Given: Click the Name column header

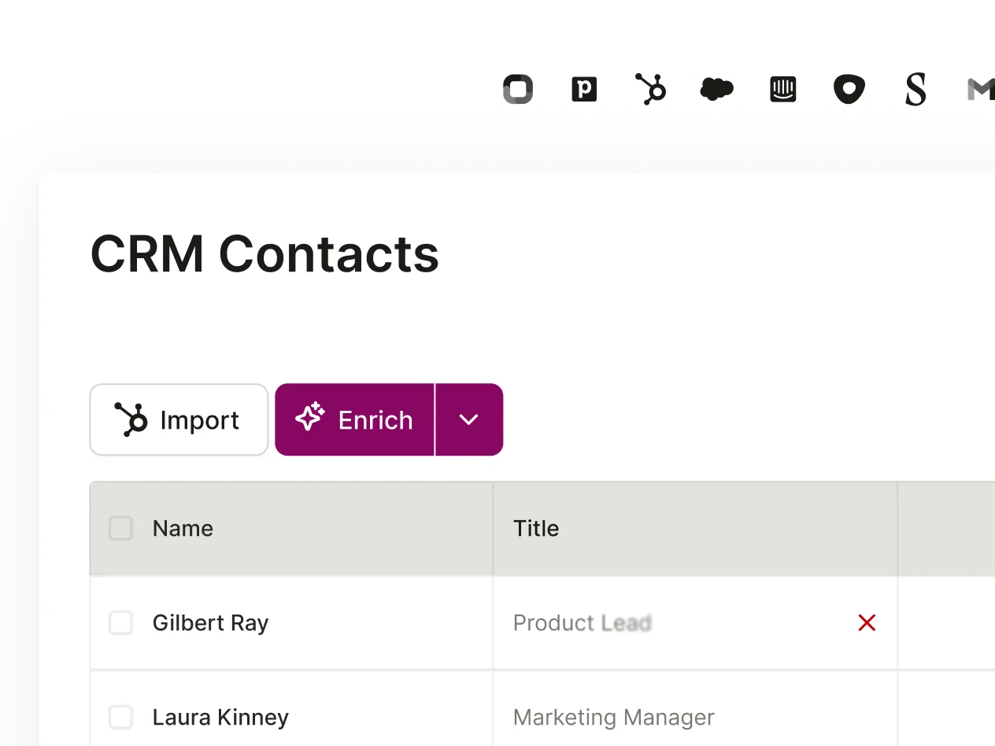Looking at the screenshot, I should click(183, 528).
